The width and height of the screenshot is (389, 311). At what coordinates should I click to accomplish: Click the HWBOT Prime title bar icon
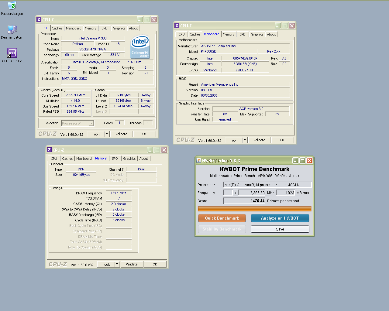[x=198, y=160]
